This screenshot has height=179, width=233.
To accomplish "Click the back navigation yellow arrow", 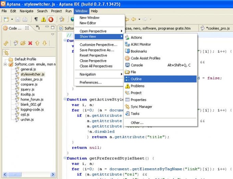I will tap(134, 19).
